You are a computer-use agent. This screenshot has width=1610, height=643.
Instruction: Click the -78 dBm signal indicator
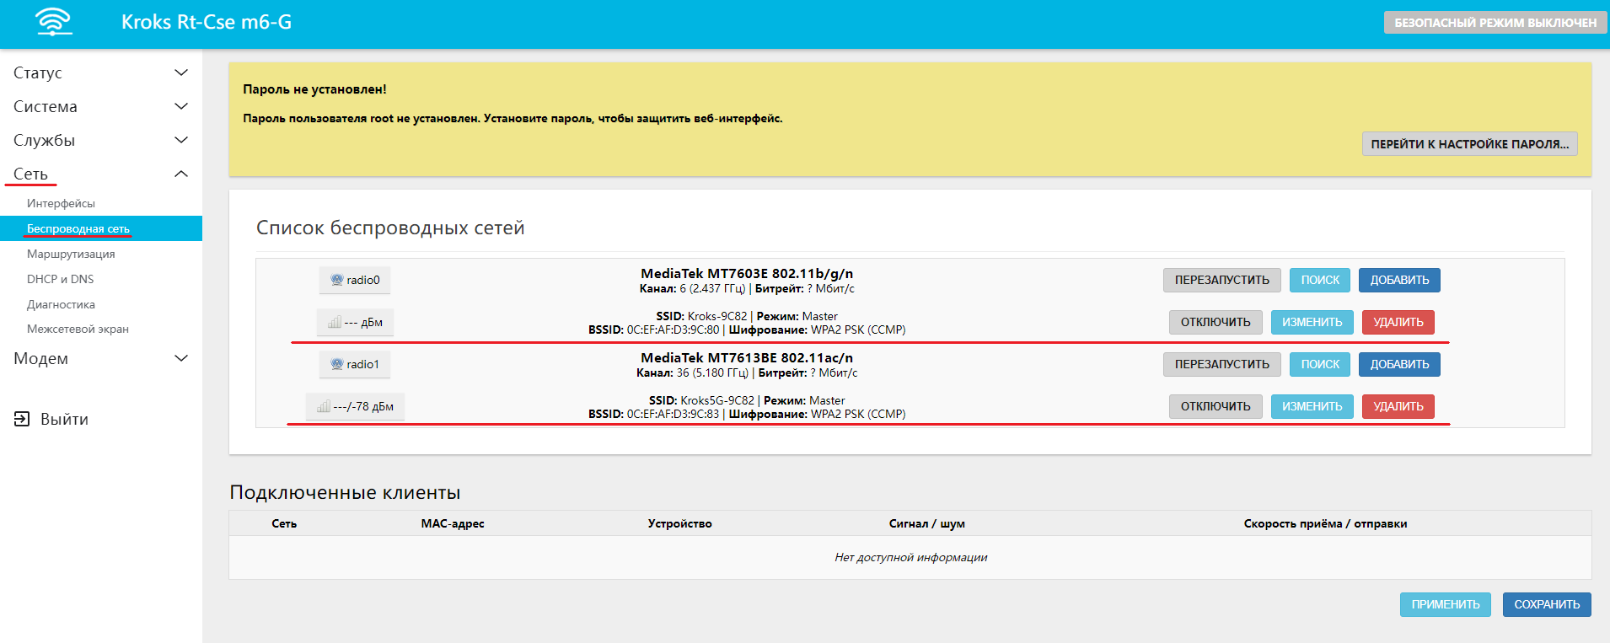click(355, 406)
